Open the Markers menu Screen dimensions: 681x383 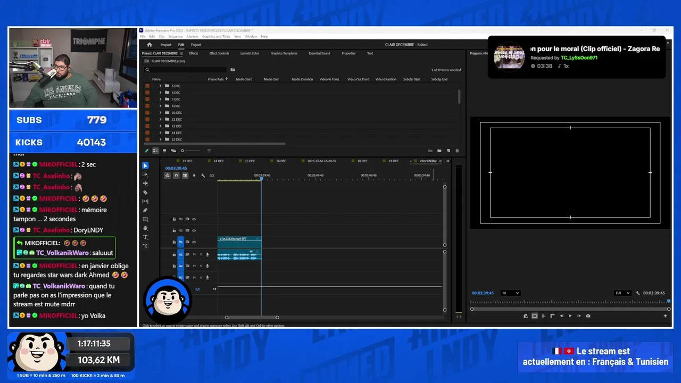click(193, 37)
